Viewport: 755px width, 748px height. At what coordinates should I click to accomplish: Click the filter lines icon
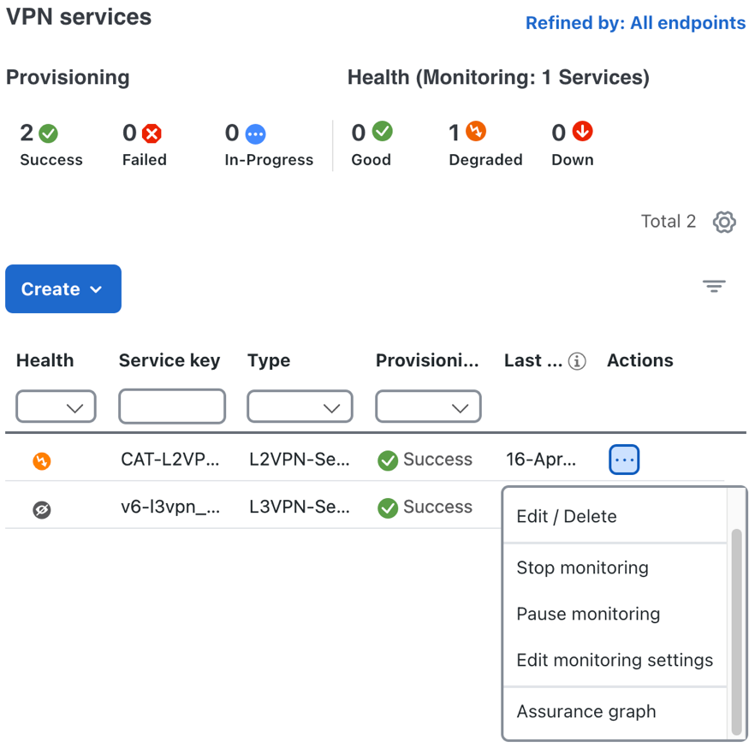pyautogui.click(x=714, y=287)
